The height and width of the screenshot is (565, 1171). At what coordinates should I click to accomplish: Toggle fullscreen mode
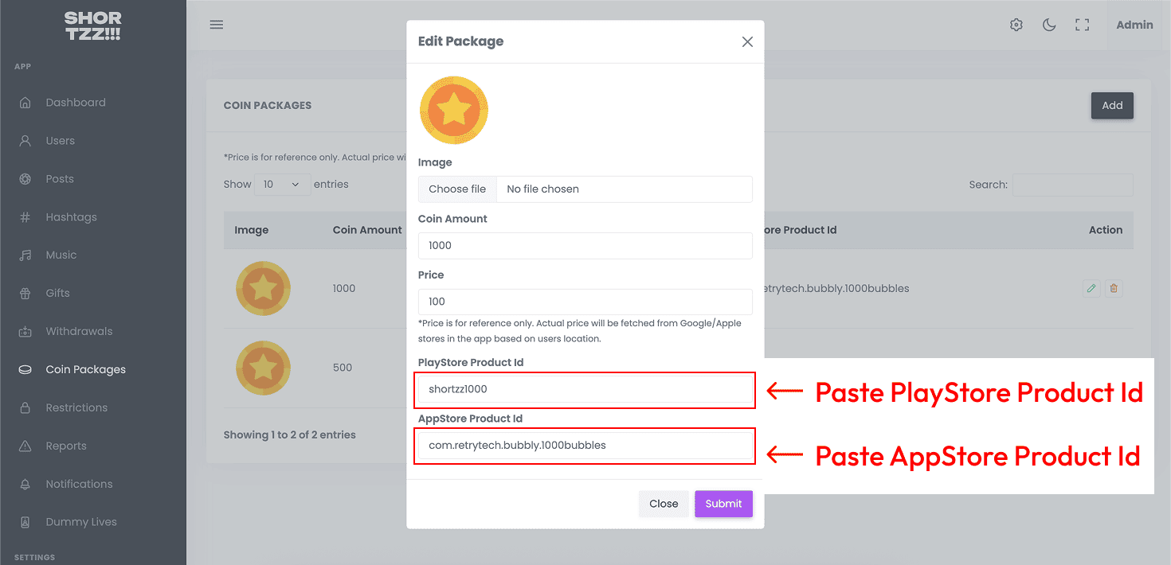pyautogui.click(x=1082, y=25)
